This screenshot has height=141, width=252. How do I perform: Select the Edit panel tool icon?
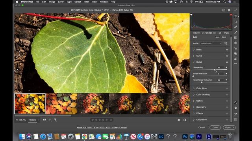coord(235,16)
